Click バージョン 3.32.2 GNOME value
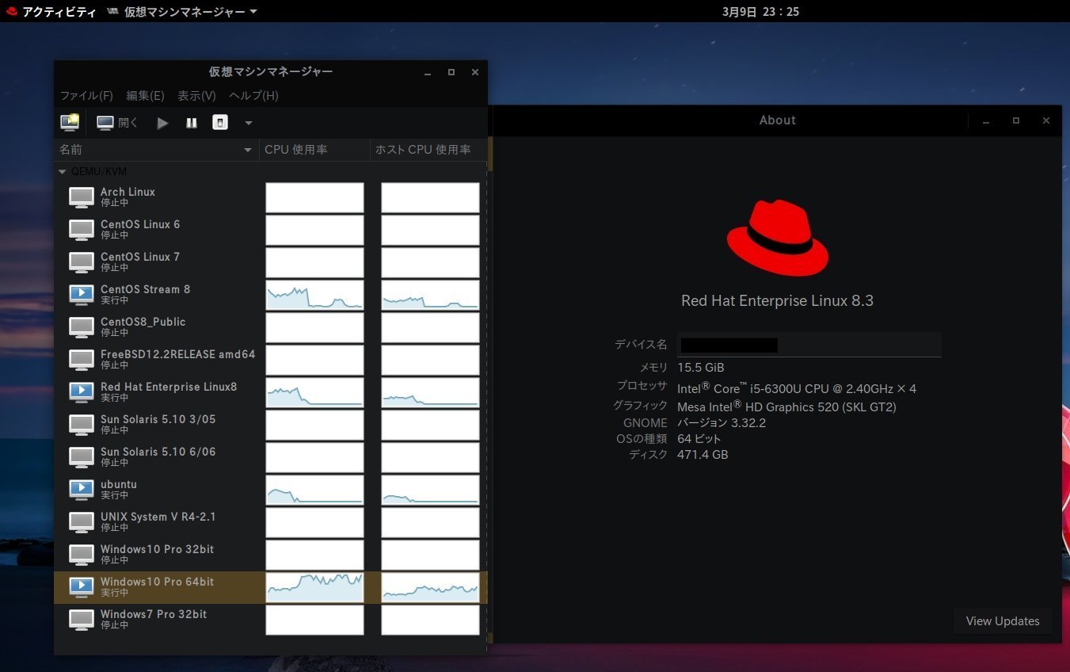 pos(722,423)
